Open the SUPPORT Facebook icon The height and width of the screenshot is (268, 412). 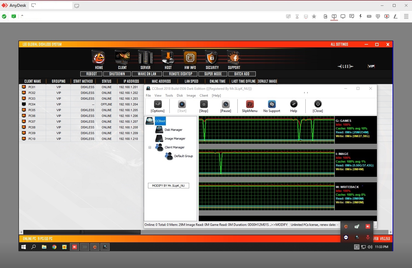[x=234, y=57]
